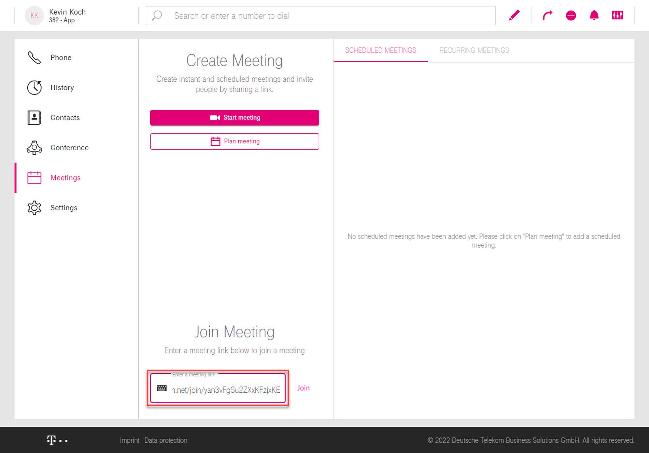Click the KK user avatar
649x453 pixels.
click(34, 15)
